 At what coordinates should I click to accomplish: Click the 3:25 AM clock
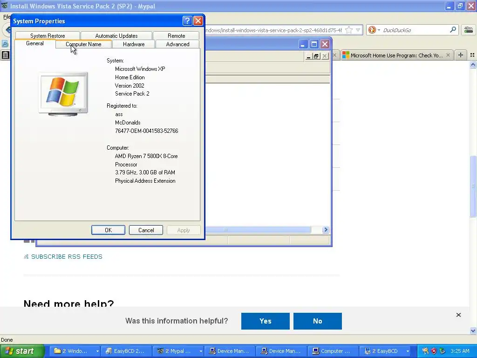click(460, 351)
